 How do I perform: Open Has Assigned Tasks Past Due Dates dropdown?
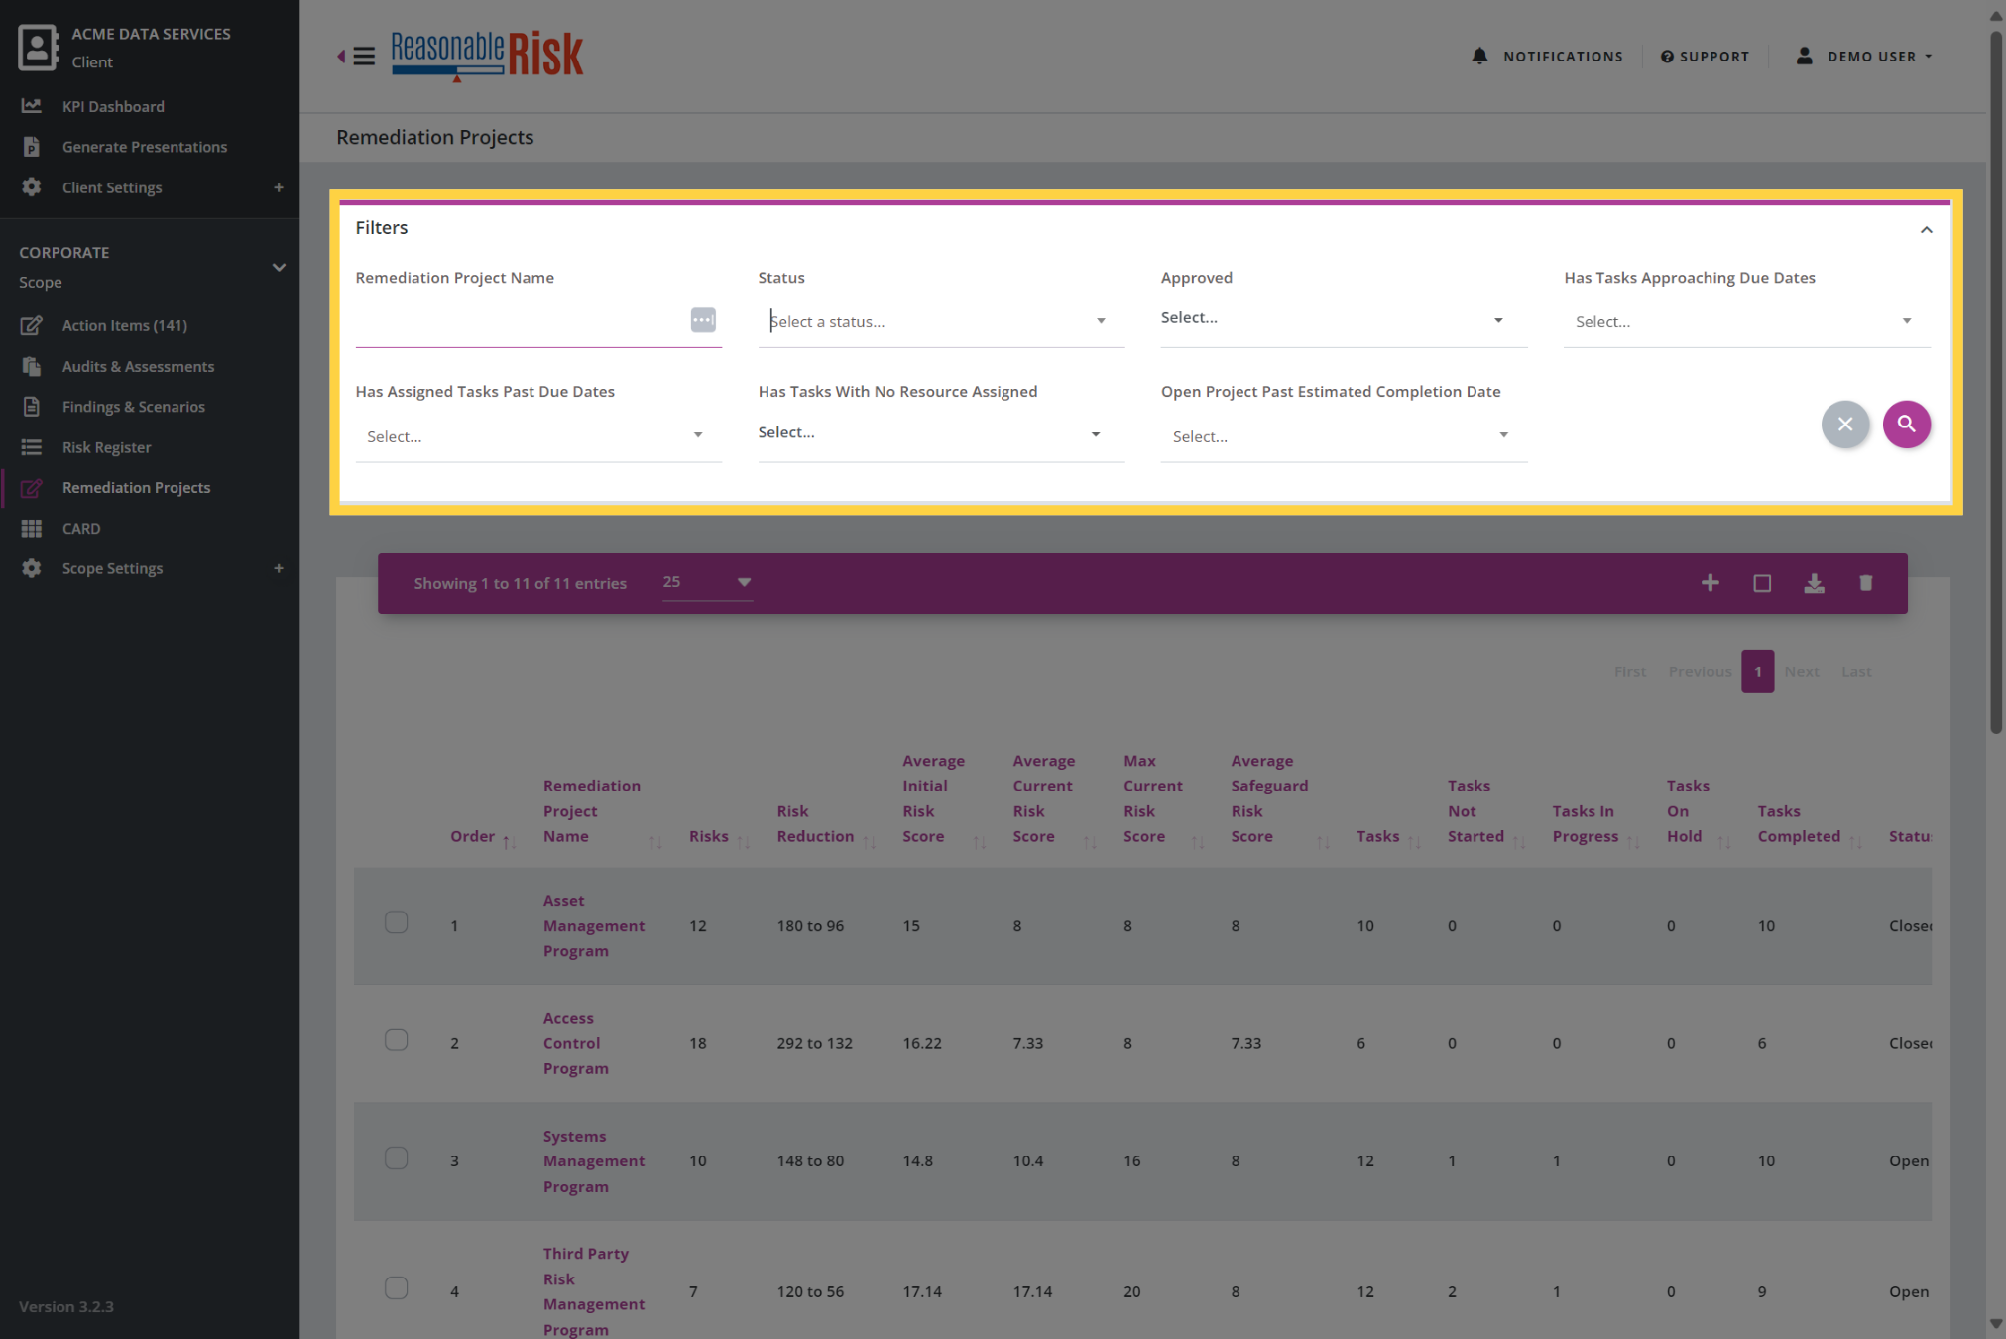pos(537,436)
